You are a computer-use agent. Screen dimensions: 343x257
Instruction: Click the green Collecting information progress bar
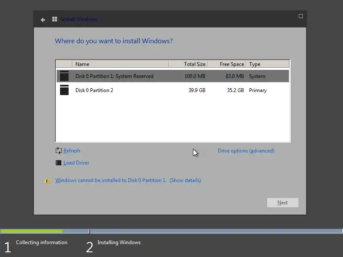pos(31,231)
